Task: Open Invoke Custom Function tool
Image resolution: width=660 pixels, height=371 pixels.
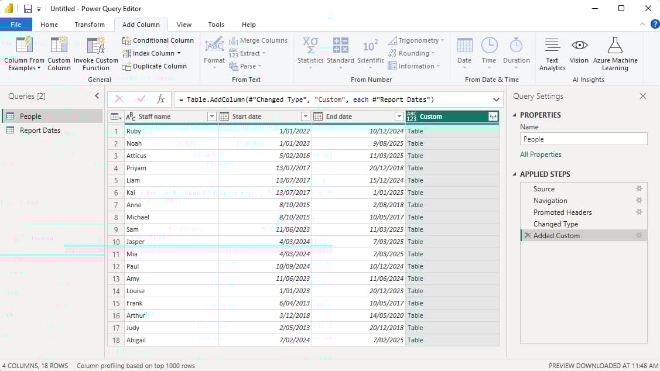Action: coord(96,46)
